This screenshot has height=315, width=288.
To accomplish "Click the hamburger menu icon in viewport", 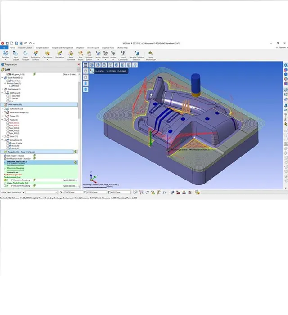I will pos(85,65).
